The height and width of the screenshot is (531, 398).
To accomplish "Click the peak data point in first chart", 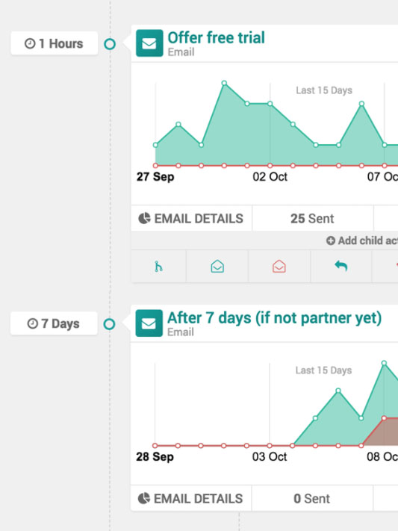I will pos(224,83).
